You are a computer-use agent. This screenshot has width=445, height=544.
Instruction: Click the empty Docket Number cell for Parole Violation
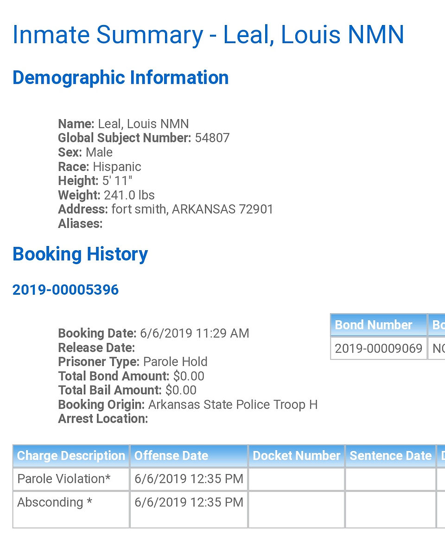click(x=297, y=479)
